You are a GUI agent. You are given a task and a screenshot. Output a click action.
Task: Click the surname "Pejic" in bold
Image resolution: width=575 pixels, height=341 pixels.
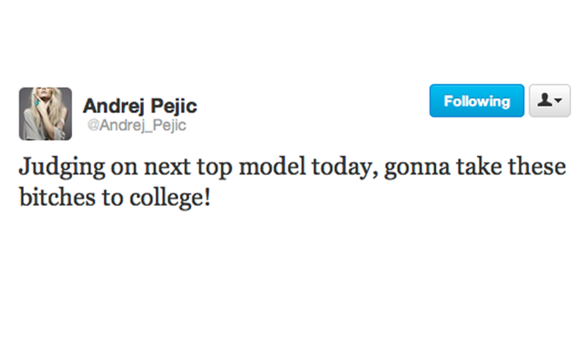[177, 106]
